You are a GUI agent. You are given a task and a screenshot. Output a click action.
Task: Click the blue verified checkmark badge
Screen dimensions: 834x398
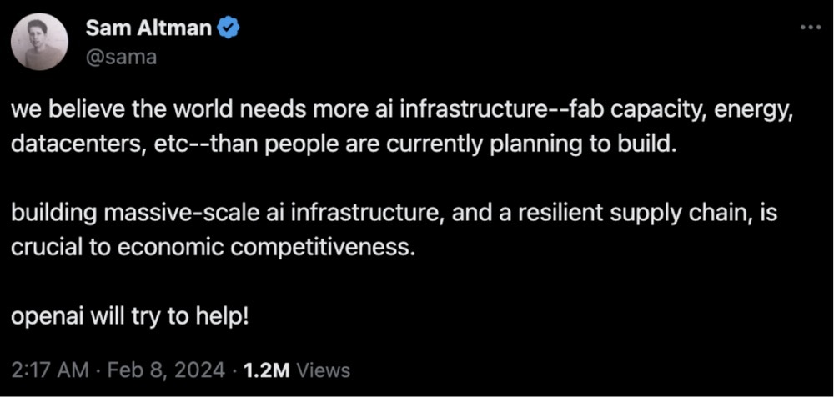[x=229, y=30]
